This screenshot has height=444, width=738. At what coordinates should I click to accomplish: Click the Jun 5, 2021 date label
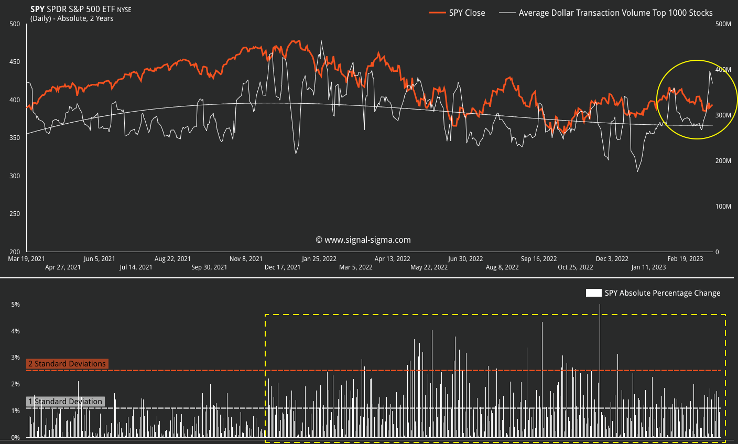point(100,259)
